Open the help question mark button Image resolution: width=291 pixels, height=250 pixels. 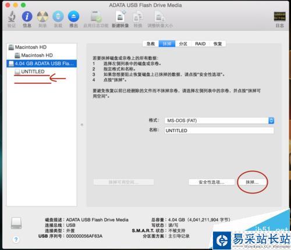[16, 240]
